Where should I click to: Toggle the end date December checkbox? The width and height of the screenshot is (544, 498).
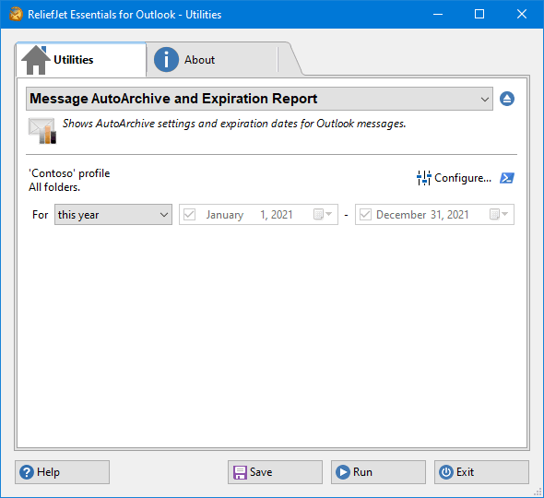(365, 215)
